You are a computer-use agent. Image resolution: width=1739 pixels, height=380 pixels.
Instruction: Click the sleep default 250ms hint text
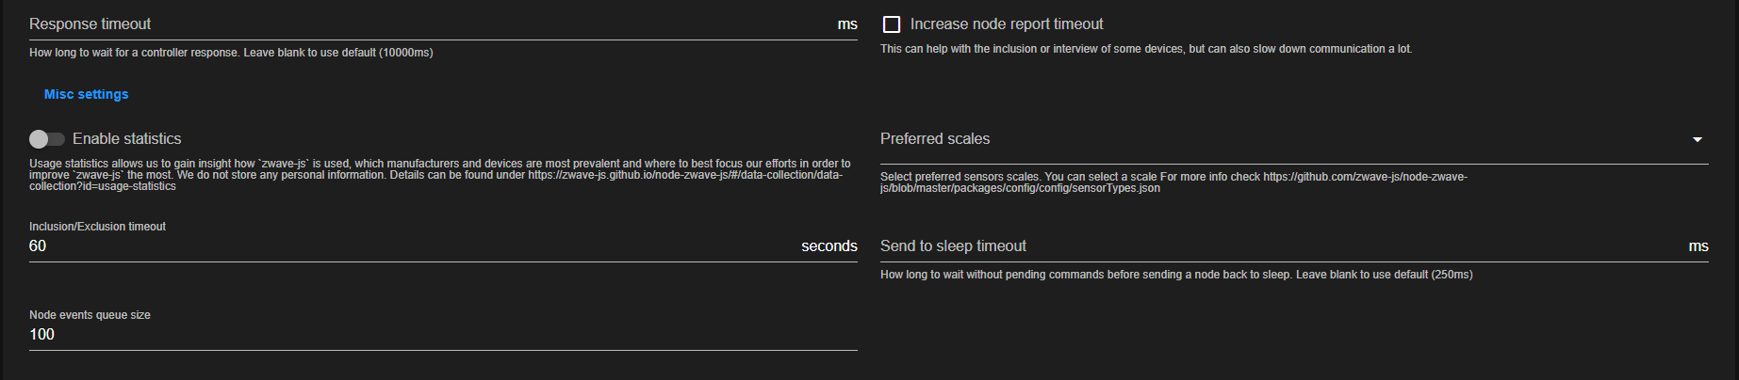(x=1176, y=275)
